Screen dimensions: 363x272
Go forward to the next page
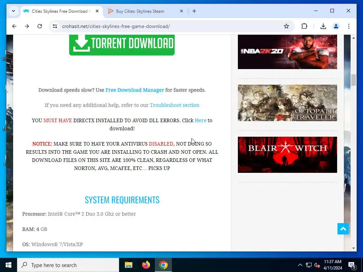point(27,26)
